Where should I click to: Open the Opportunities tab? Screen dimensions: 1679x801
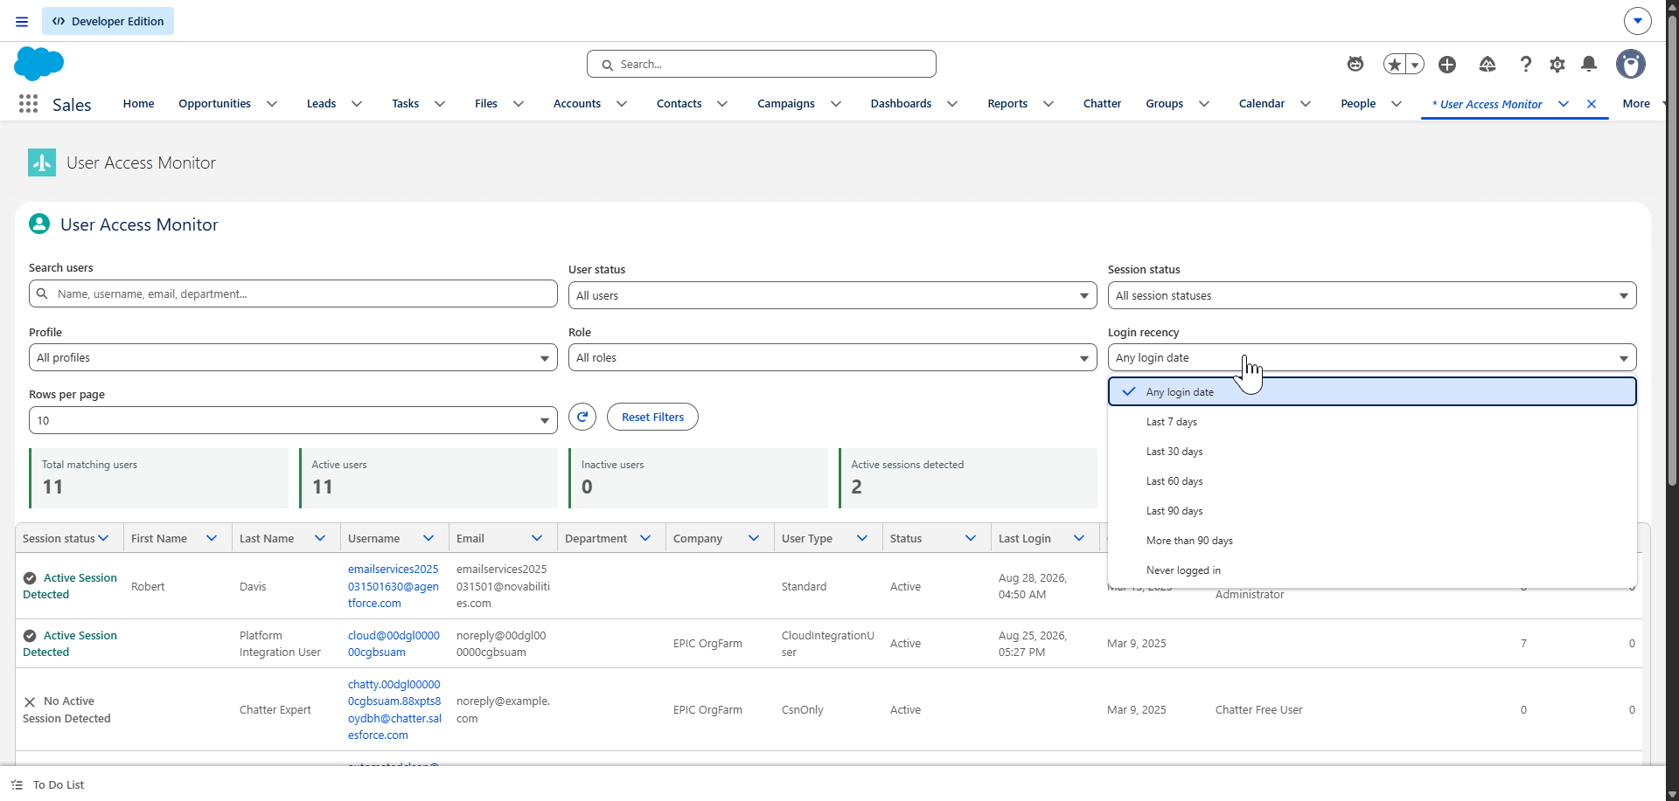tap(214, 103)
